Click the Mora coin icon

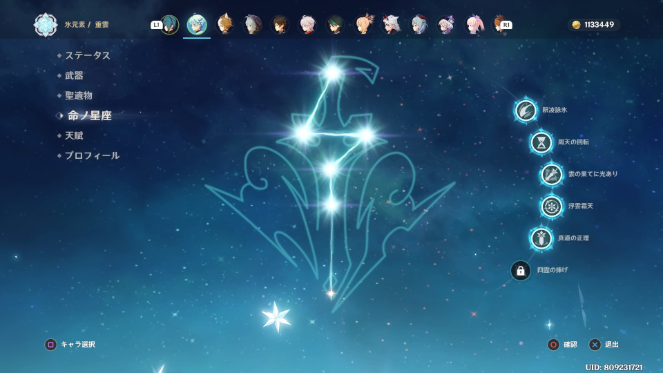tap(576, 25)
